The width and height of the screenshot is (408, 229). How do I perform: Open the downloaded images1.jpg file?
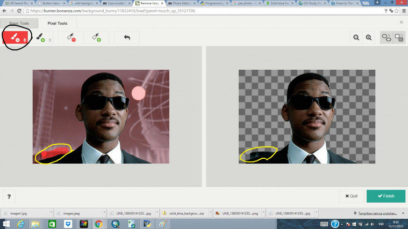(x=25, y=213)
